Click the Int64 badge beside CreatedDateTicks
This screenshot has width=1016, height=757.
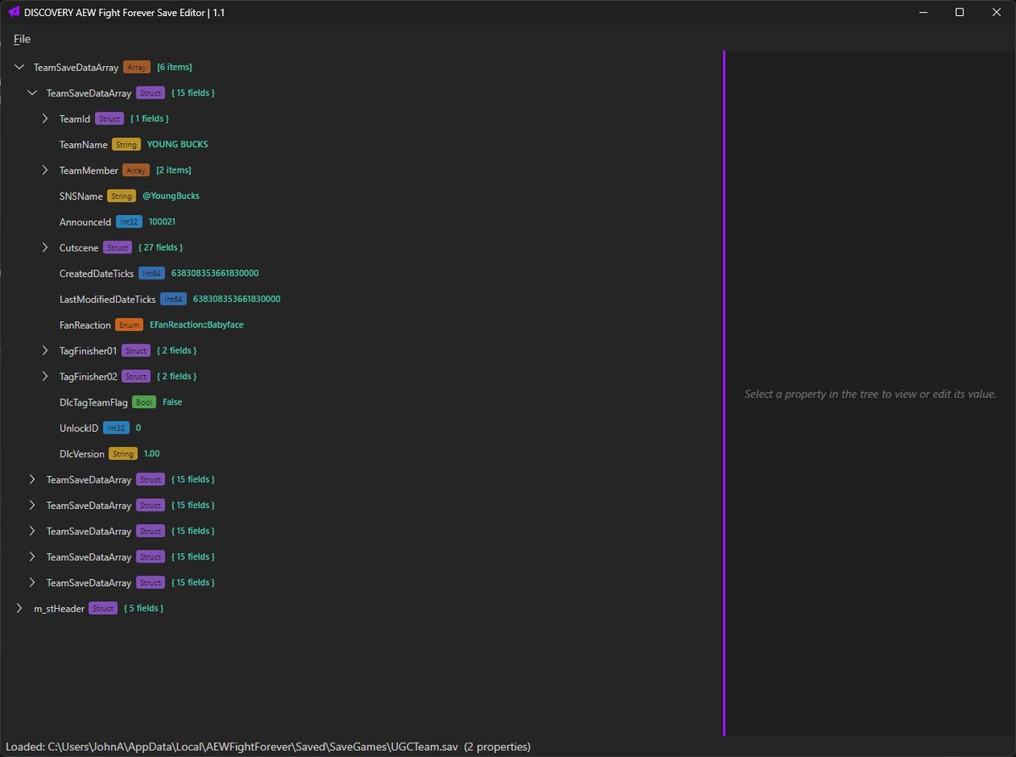152,274
